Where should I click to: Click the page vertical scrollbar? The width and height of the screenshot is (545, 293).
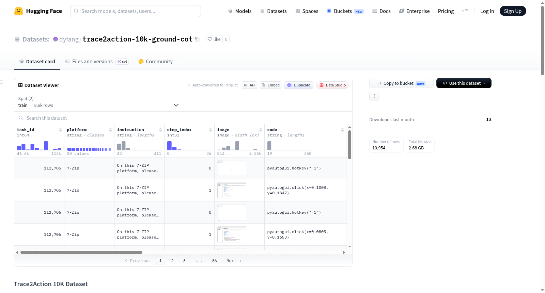tap(542, 40)
